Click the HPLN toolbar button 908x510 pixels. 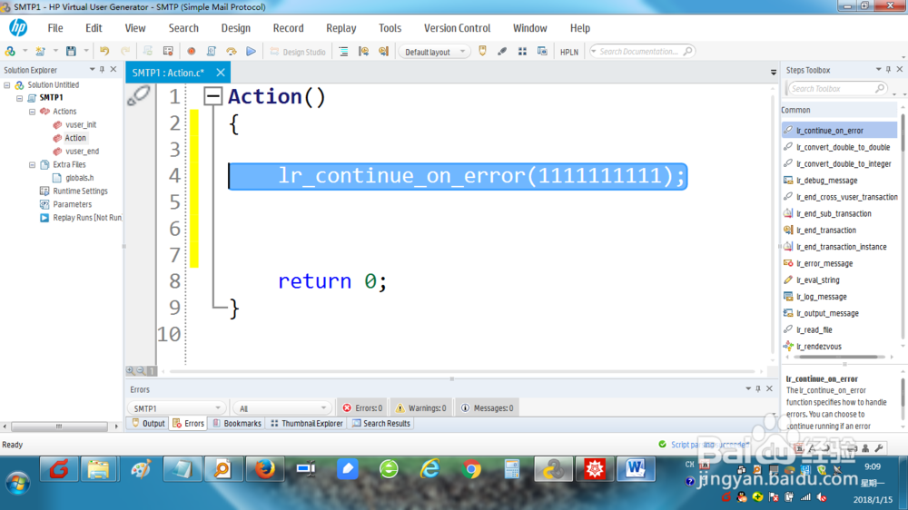568,52
